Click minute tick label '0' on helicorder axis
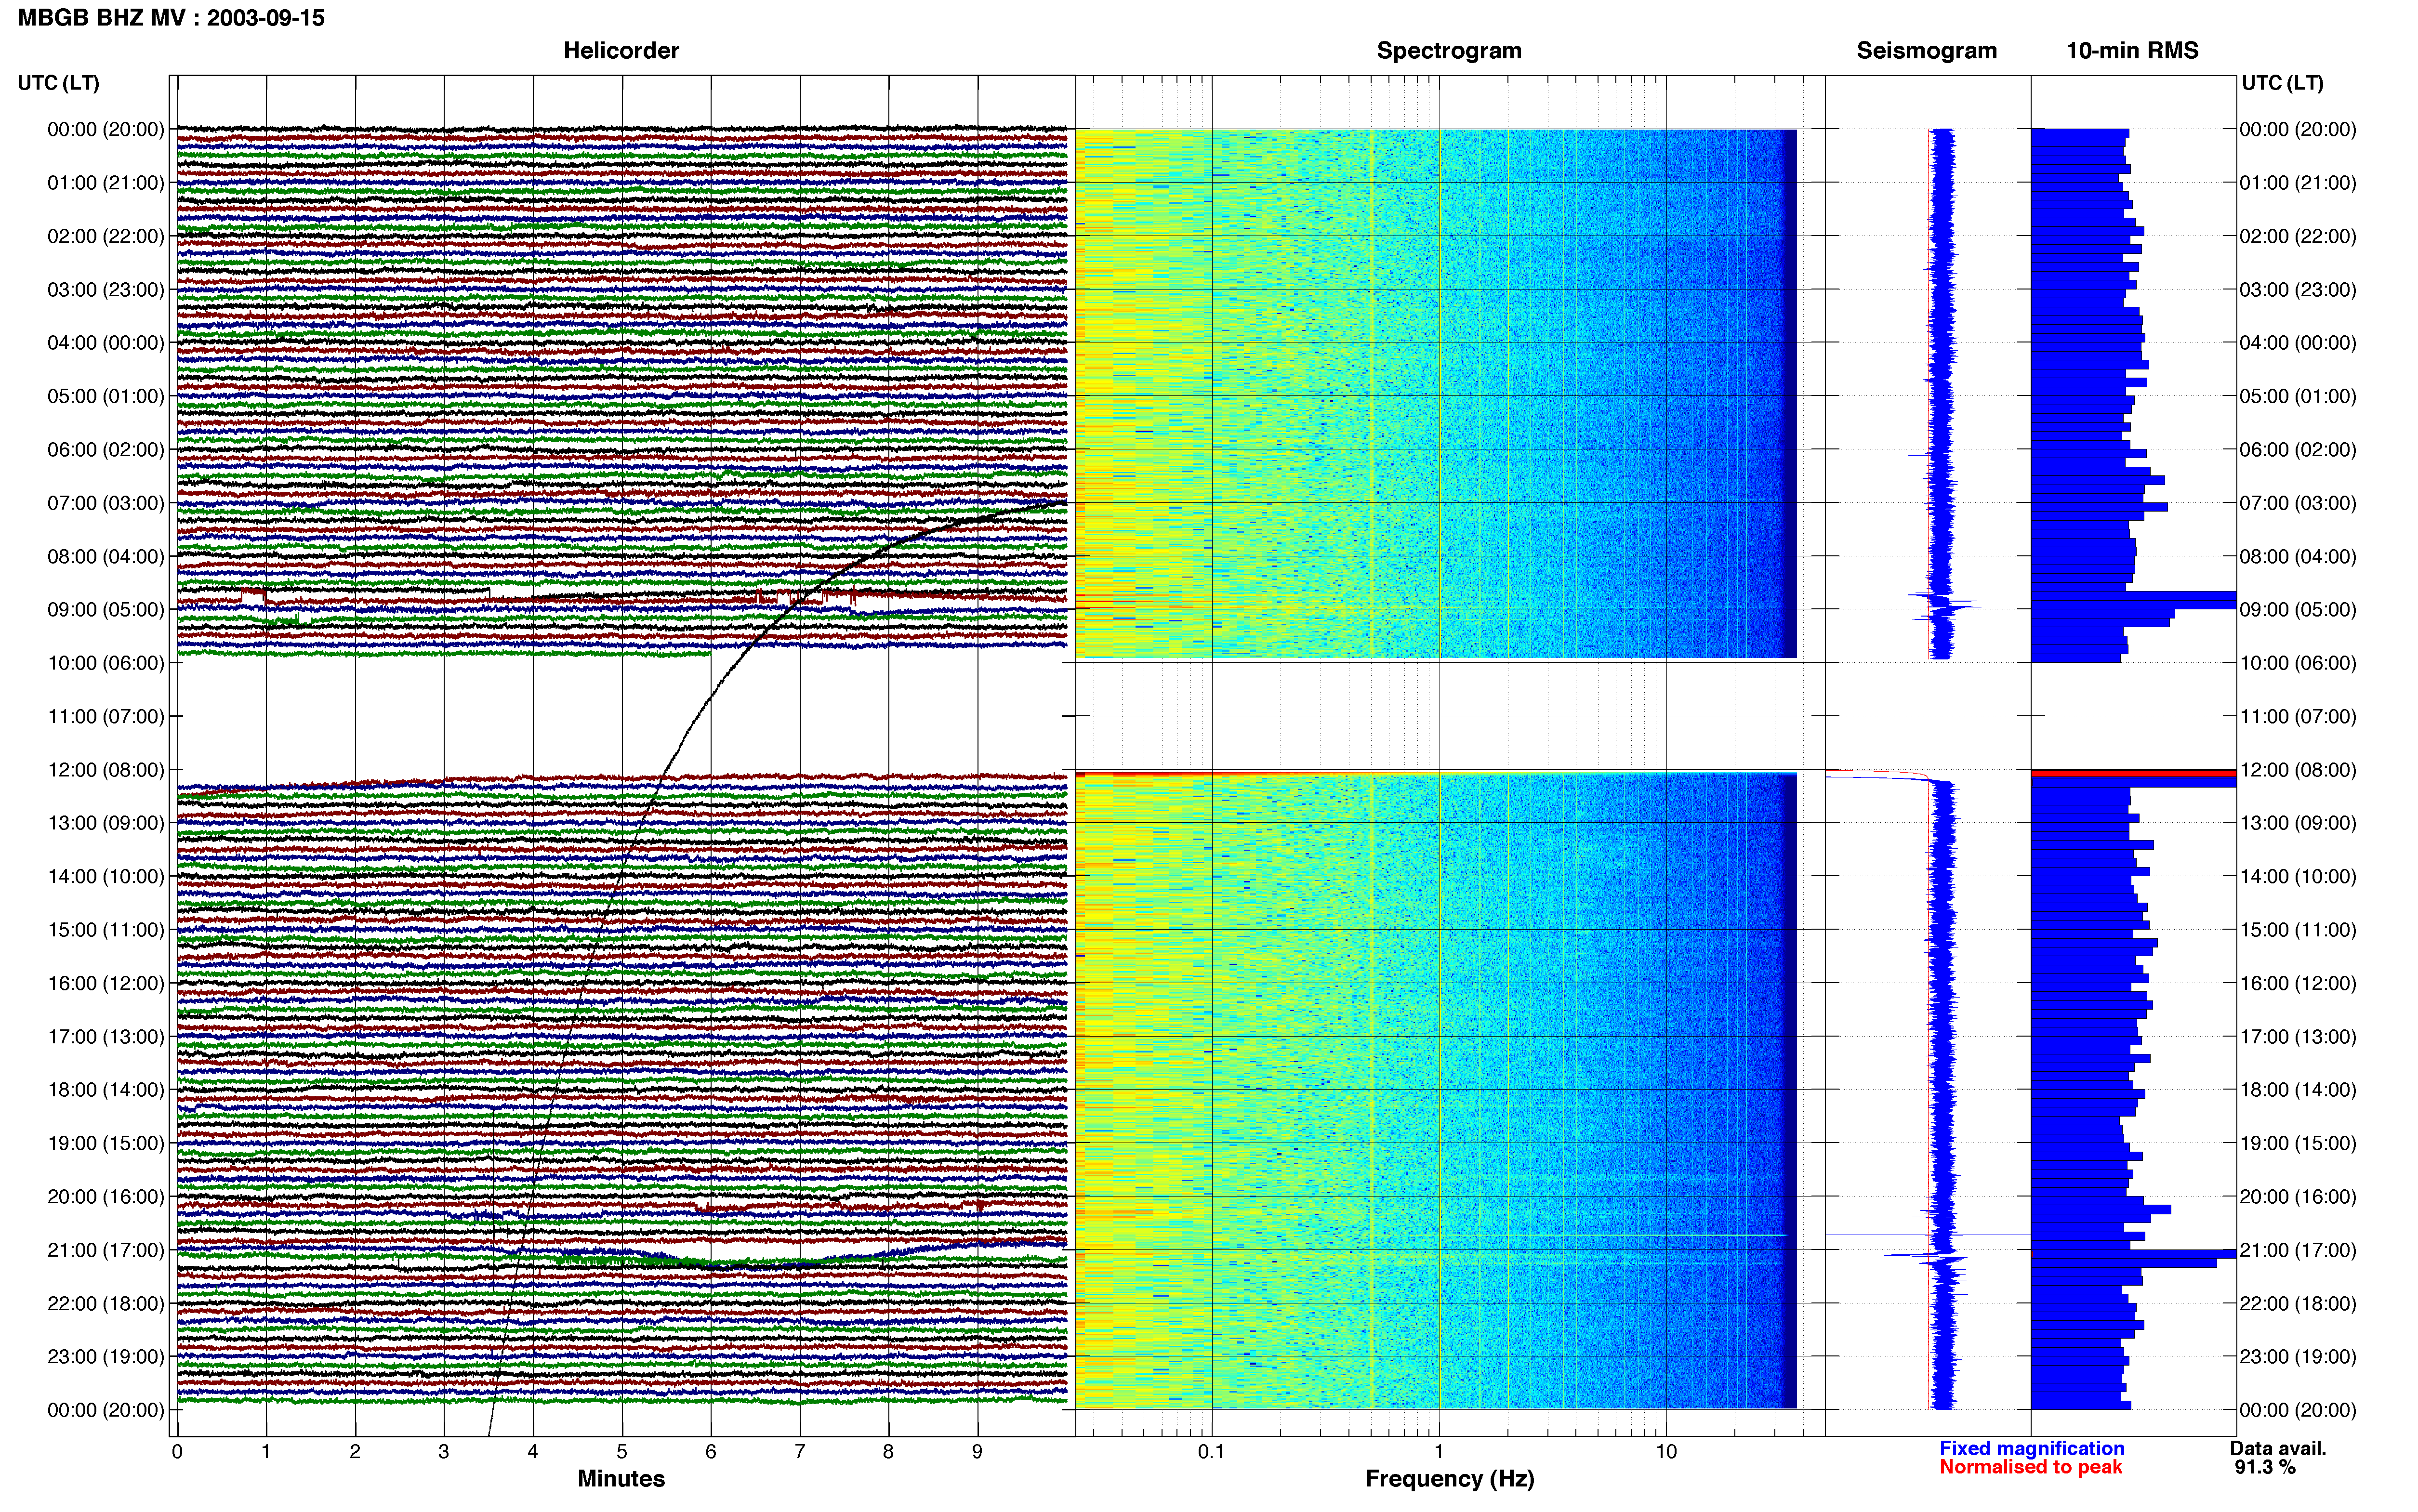 [x=177, y=1452]
